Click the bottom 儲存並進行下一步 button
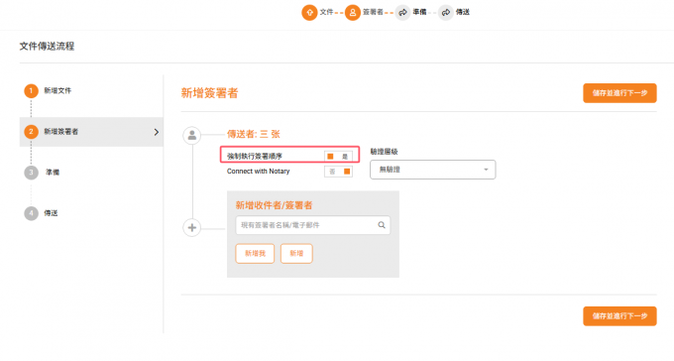The height and width of the screenshot is (361, 674). [x=619, y=315]
